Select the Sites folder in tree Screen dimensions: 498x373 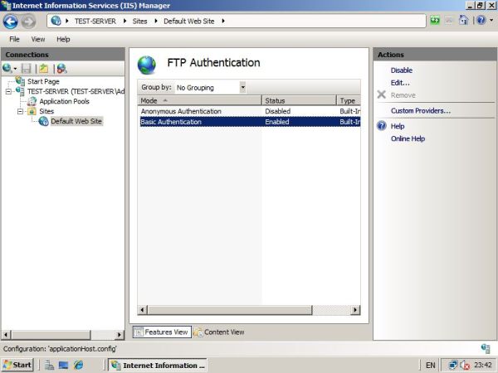coord(46,111)
